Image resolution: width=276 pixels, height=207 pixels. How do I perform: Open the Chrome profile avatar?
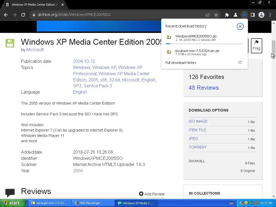(261, 15)
